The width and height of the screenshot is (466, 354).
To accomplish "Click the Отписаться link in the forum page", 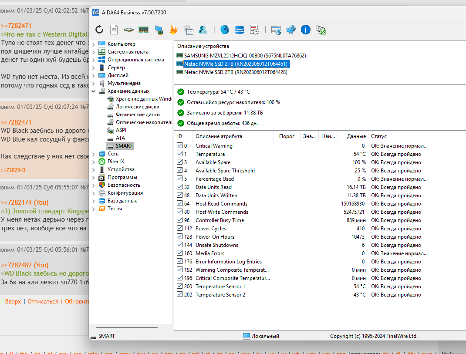I will (43, 301).
